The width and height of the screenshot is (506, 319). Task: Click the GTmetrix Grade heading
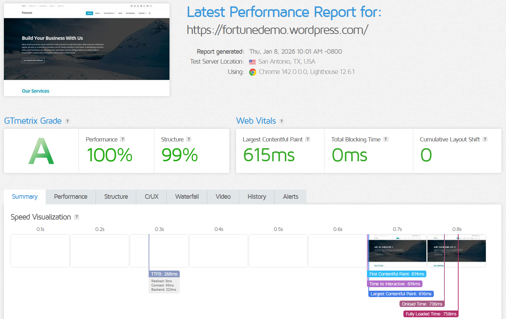tap(33, 121)
